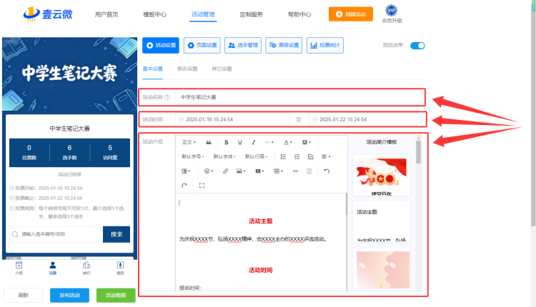
Task: Open the 默认字体 font family dropdown
Action: [x=224, y=157]
